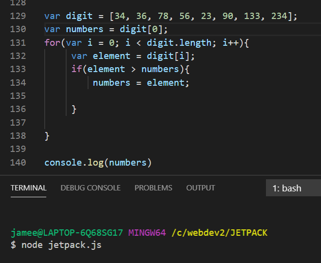The image size is (321, 263).
Task: Click 'MINGW64' in the terminal prompt
Action: coord(147,233)
